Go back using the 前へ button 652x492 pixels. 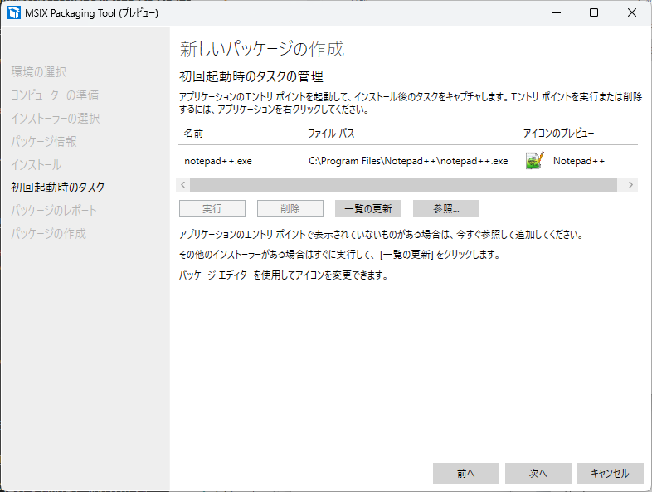click(465, 473)
